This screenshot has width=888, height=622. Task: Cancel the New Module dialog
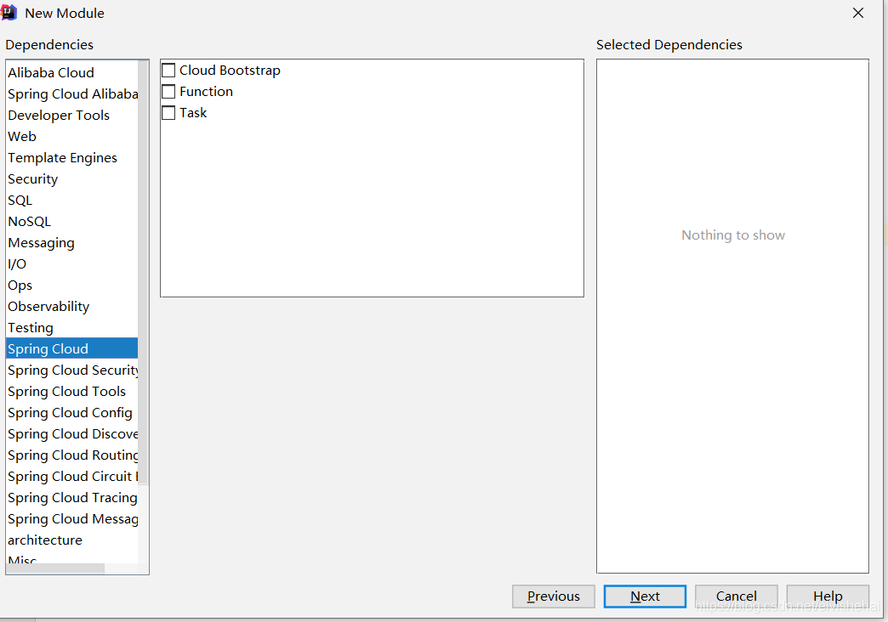(x=737, y=596)
